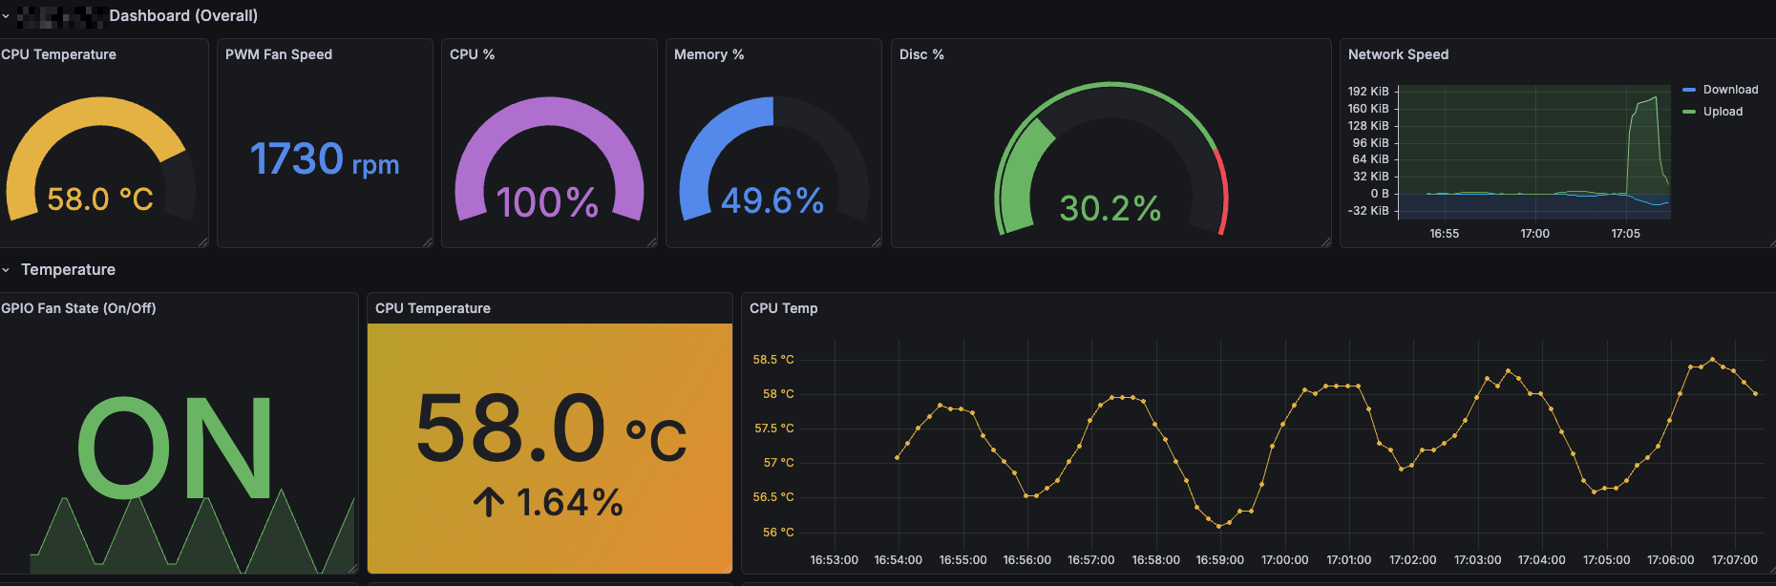Click the 192 KiB axis label
This screenshot has height=586, width=1776.
click(x=1368, y=92)
